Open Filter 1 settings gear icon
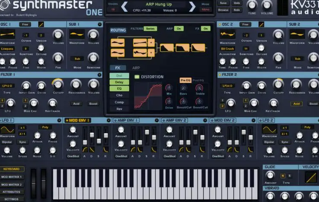319x202 pixels. click(x=99, y=75)
